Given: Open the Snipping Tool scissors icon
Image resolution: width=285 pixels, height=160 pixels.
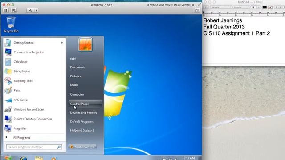Looking at the screenshot, I should [8, 81].
